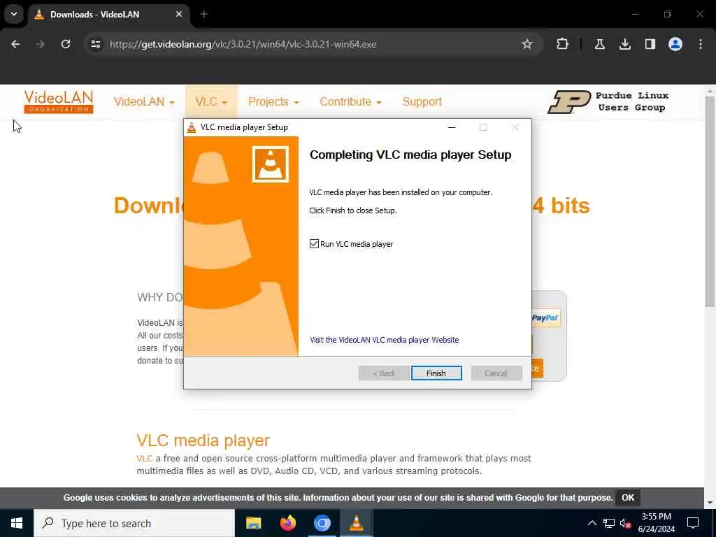This screenshot has height=537, width=716.
Task: Open Firefox from taskbar
Action: [287, 523]
